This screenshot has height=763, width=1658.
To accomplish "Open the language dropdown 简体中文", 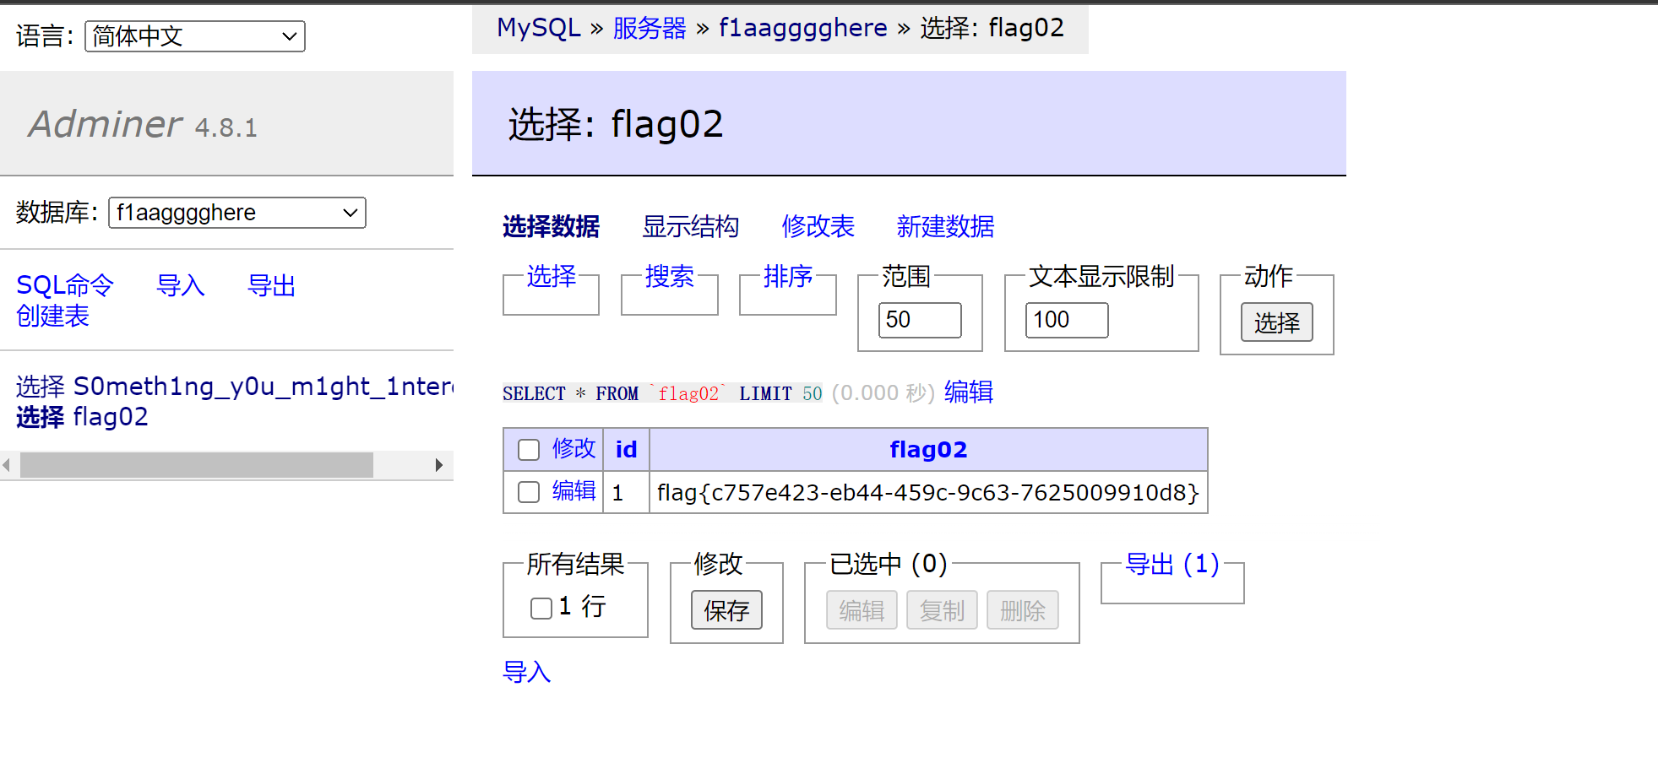I will point(195,36).
